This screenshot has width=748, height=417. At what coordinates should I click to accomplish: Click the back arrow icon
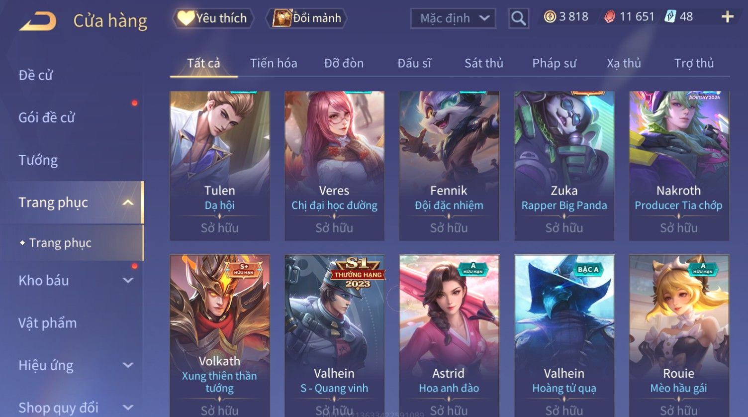tap(38, 21)
